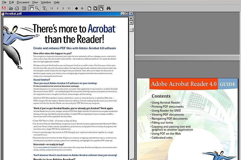Enable Fit in Window page view
The width and height of the screenshot is (241, 160).
(95, 8)
